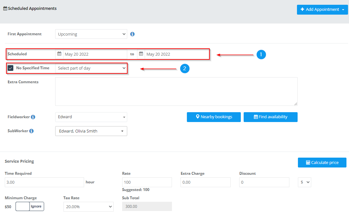Click the Find availability button
The height and width of the screenshot is (218, 349).
click(270, 117)
